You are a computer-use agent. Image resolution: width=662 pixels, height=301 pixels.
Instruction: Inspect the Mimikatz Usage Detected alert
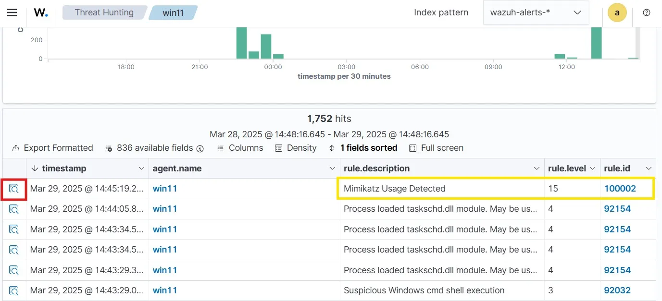[x=14, y=189]
